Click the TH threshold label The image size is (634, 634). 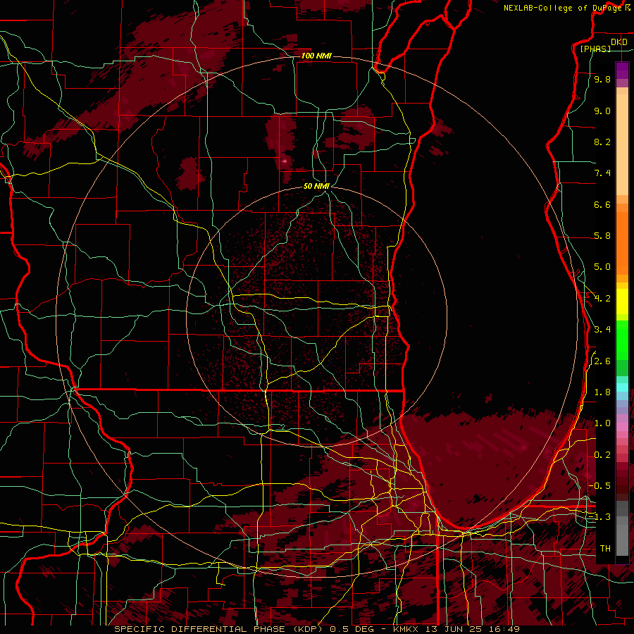(x=605, y=548)
